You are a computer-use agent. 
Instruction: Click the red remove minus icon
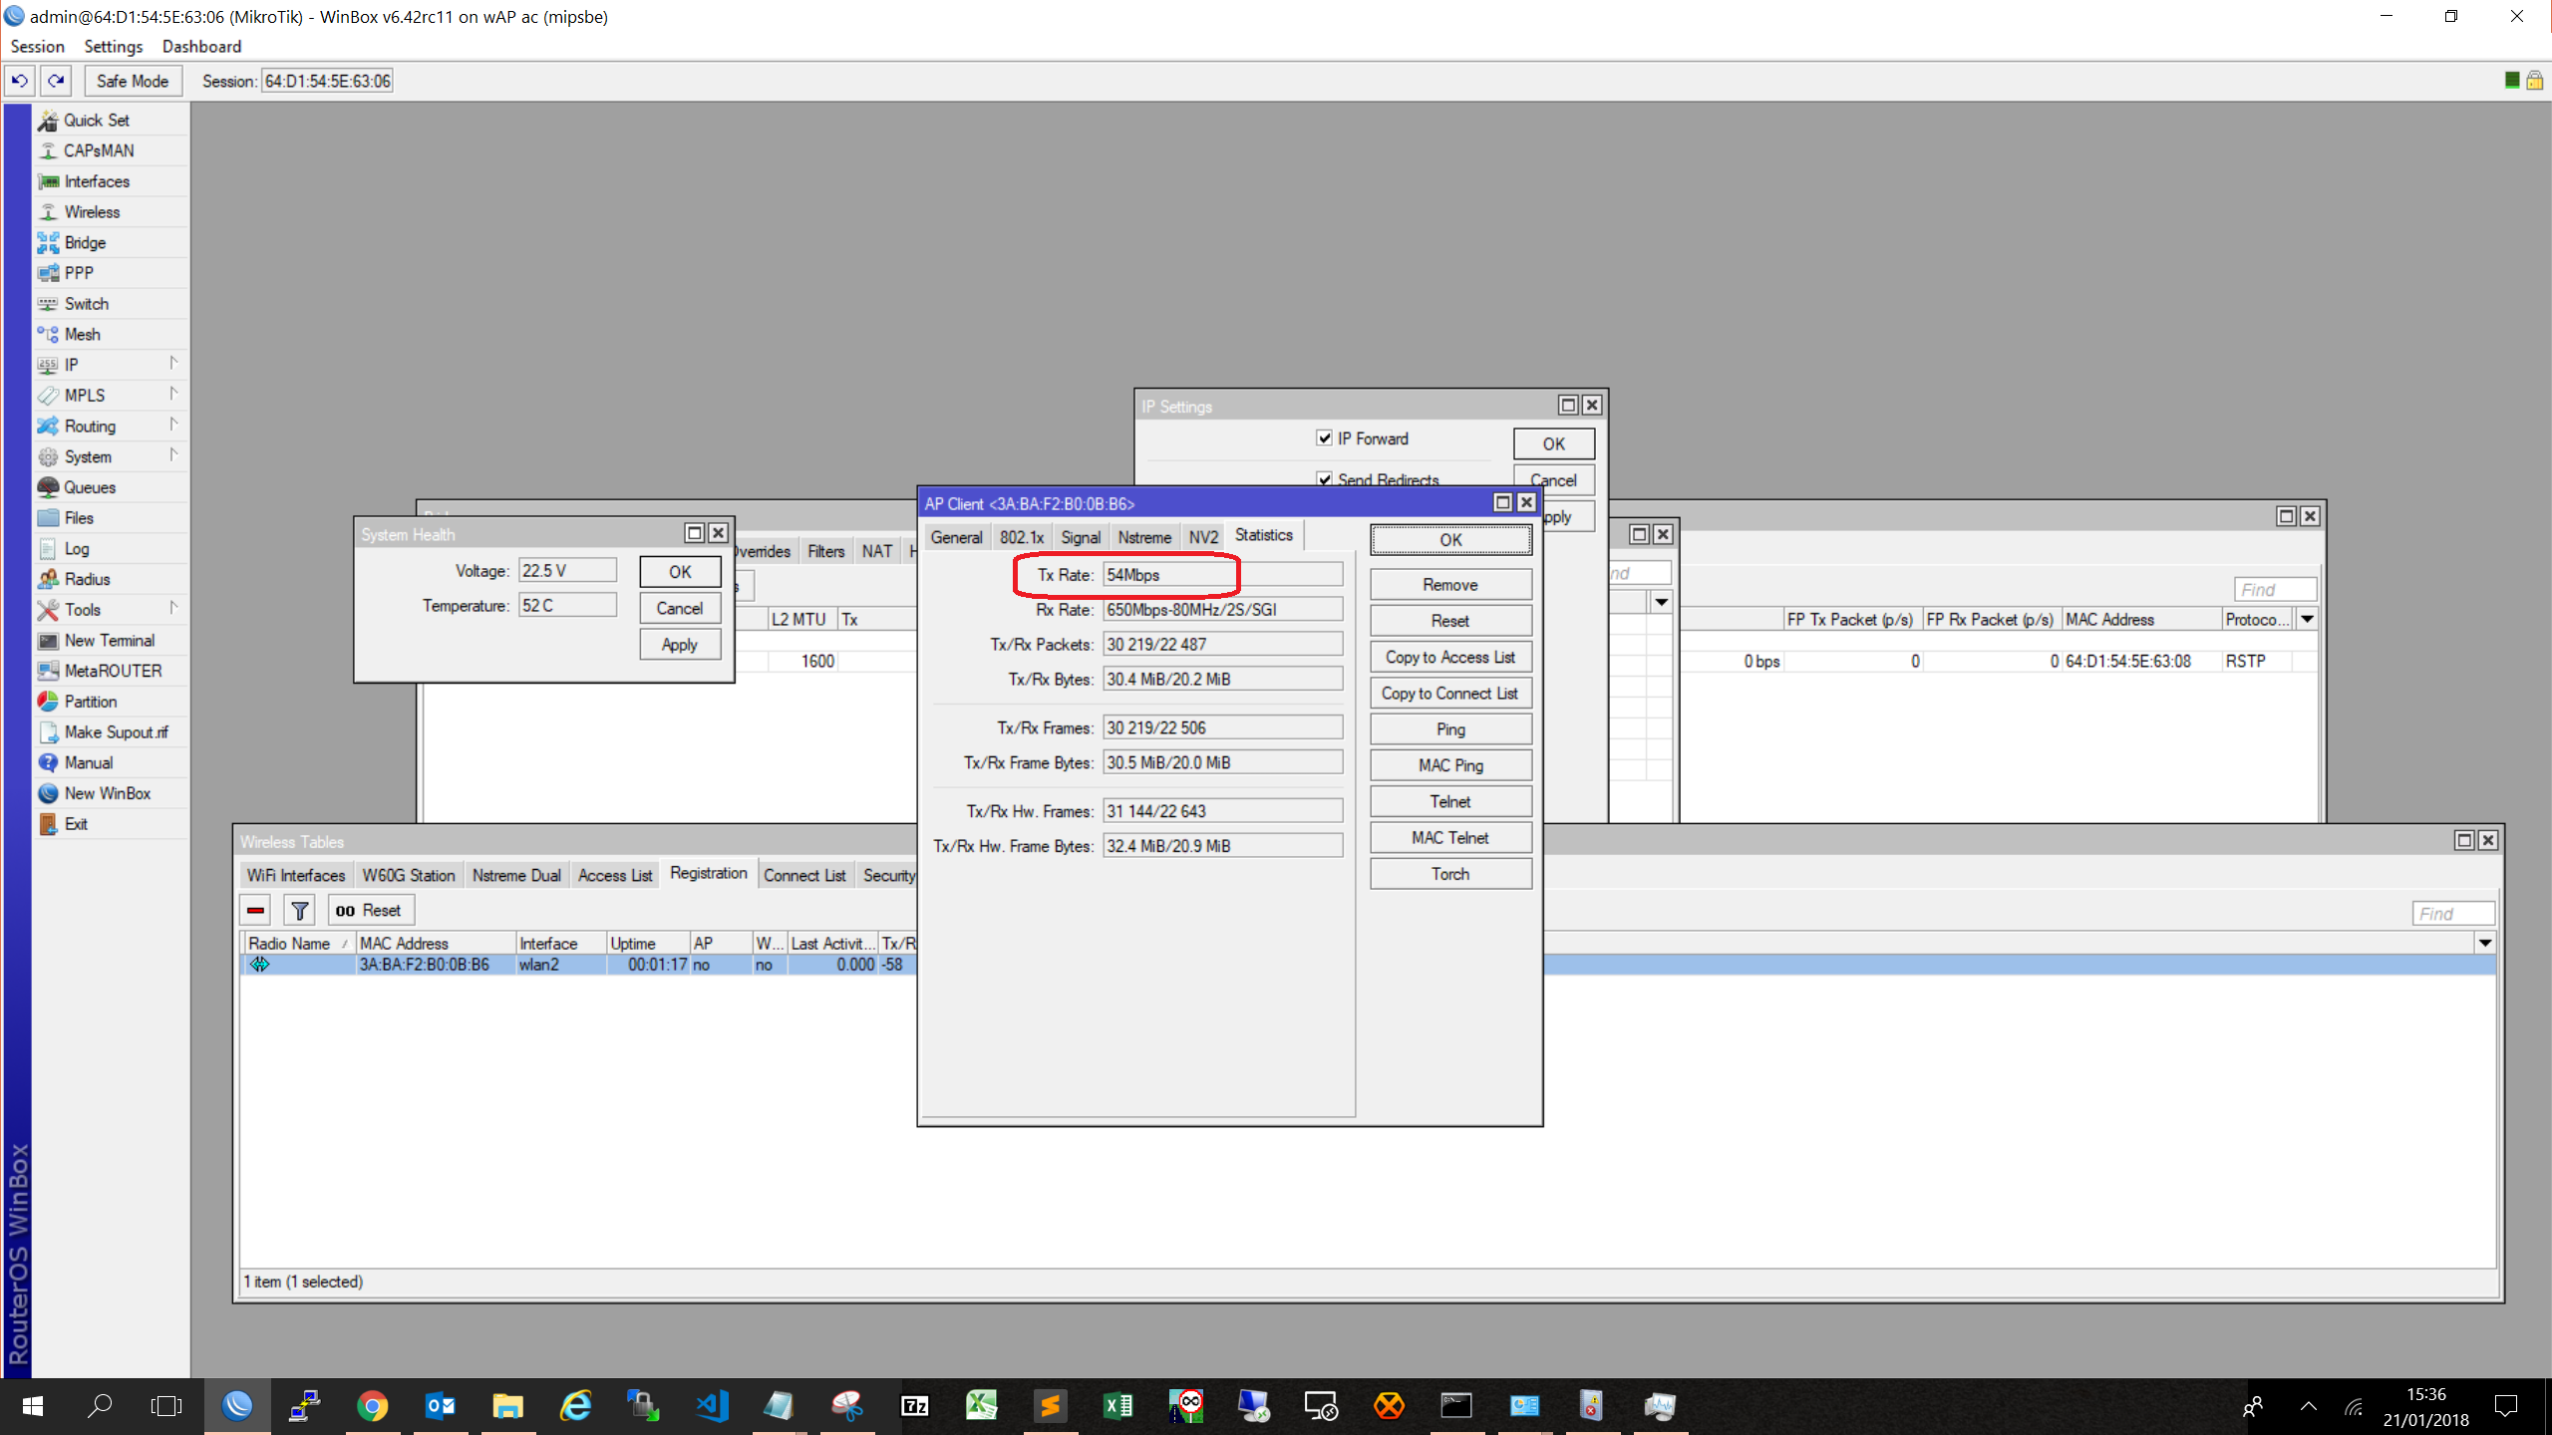(x=256, y=910)
